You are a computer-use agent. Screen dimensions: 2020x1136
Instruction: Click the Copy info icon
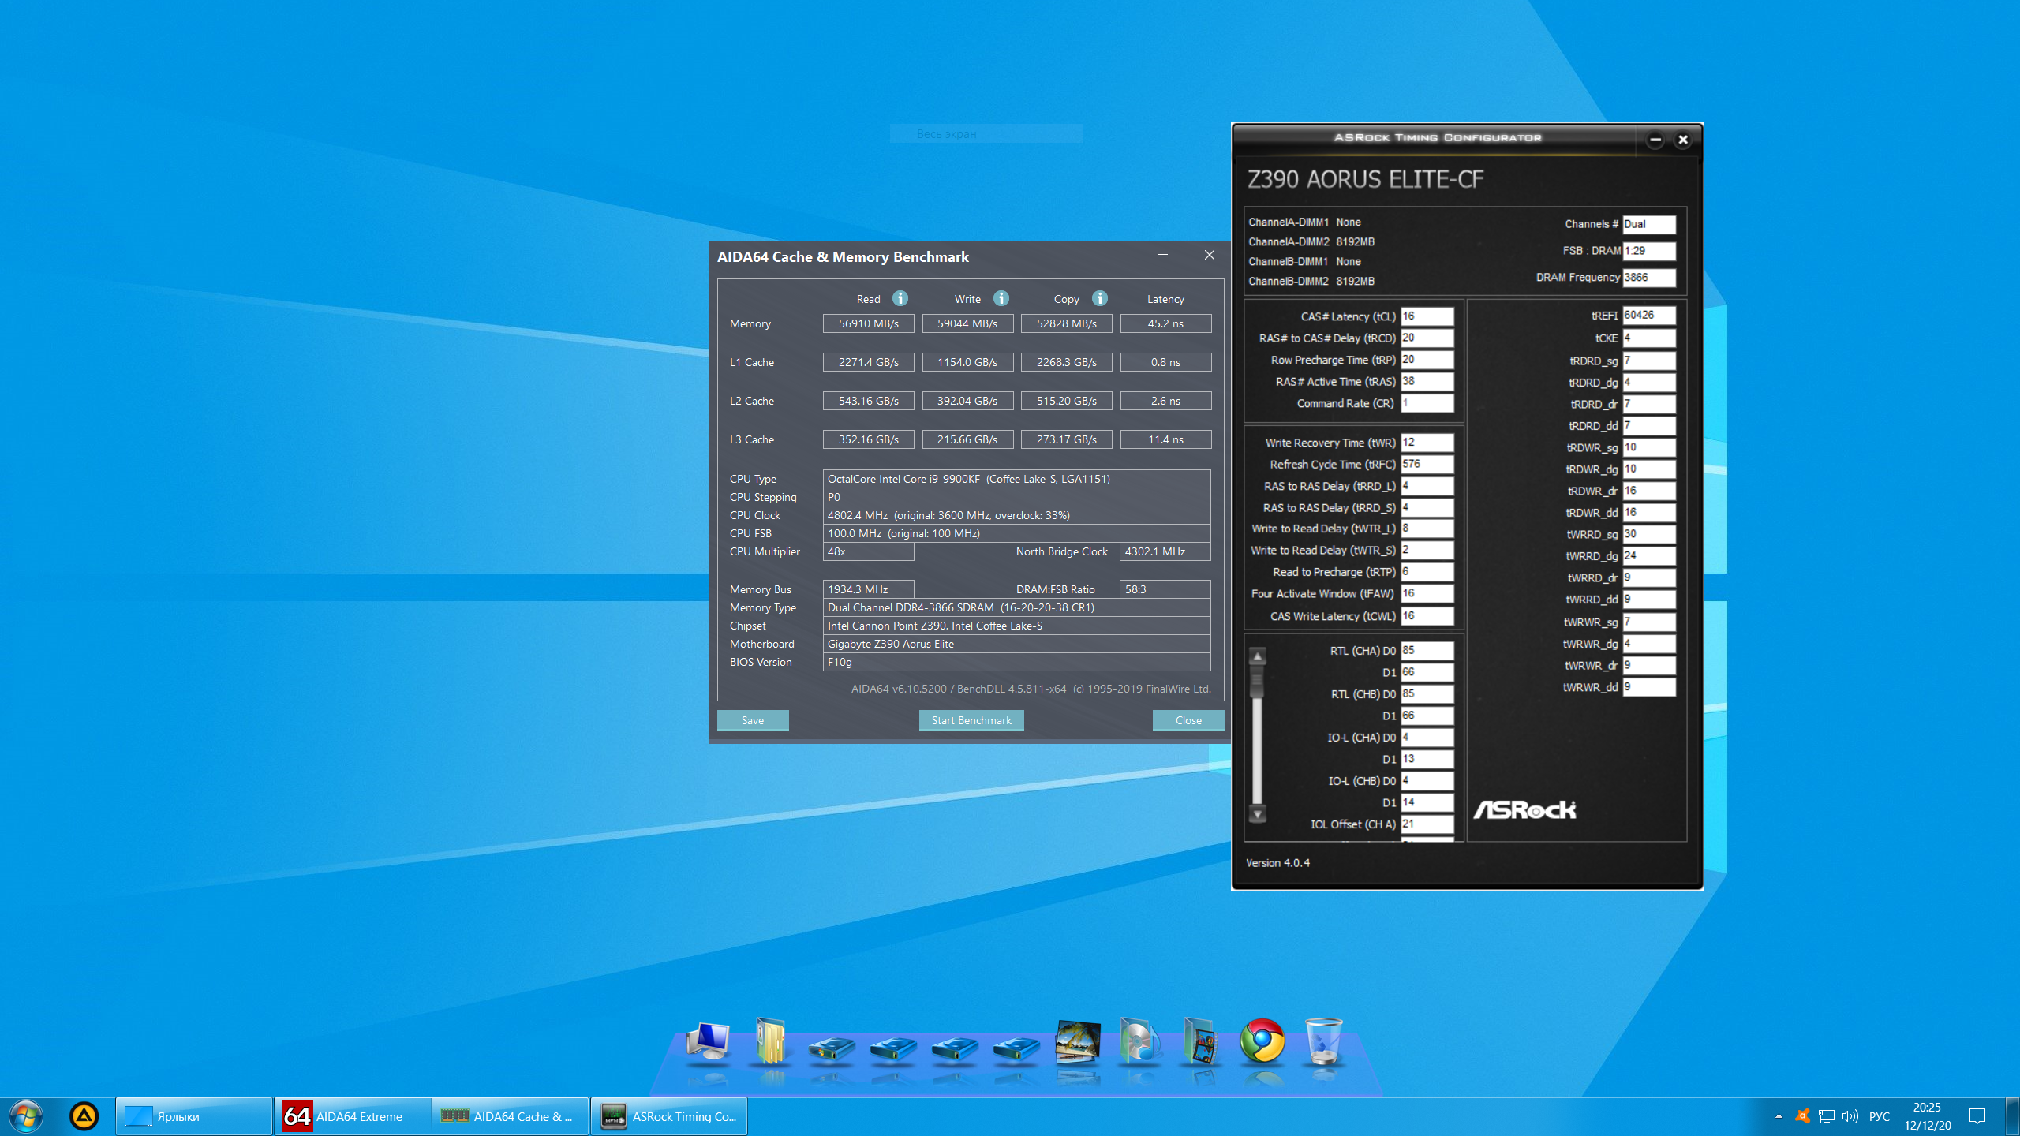1100,298
